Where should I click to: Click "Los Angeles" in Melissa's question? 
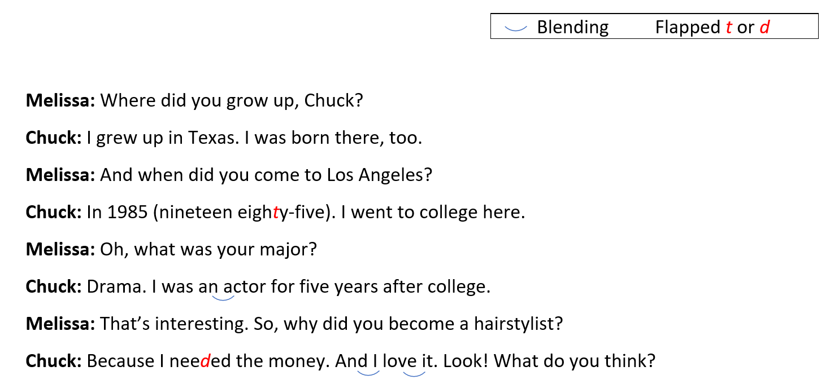coord(379,175)
